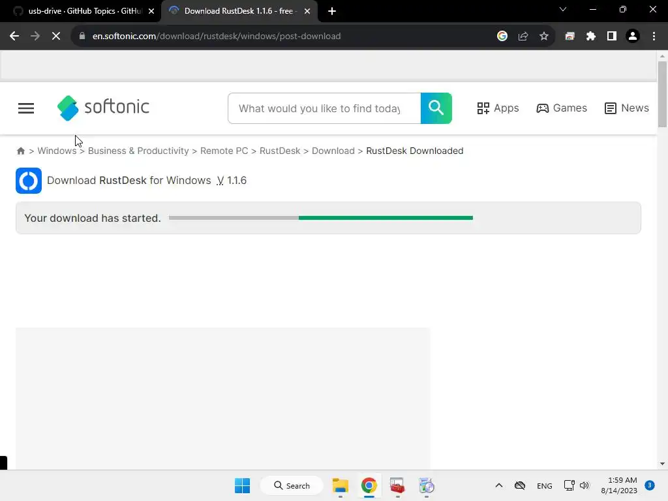Open the disc installer taskbar app

[x=426, y=485]
